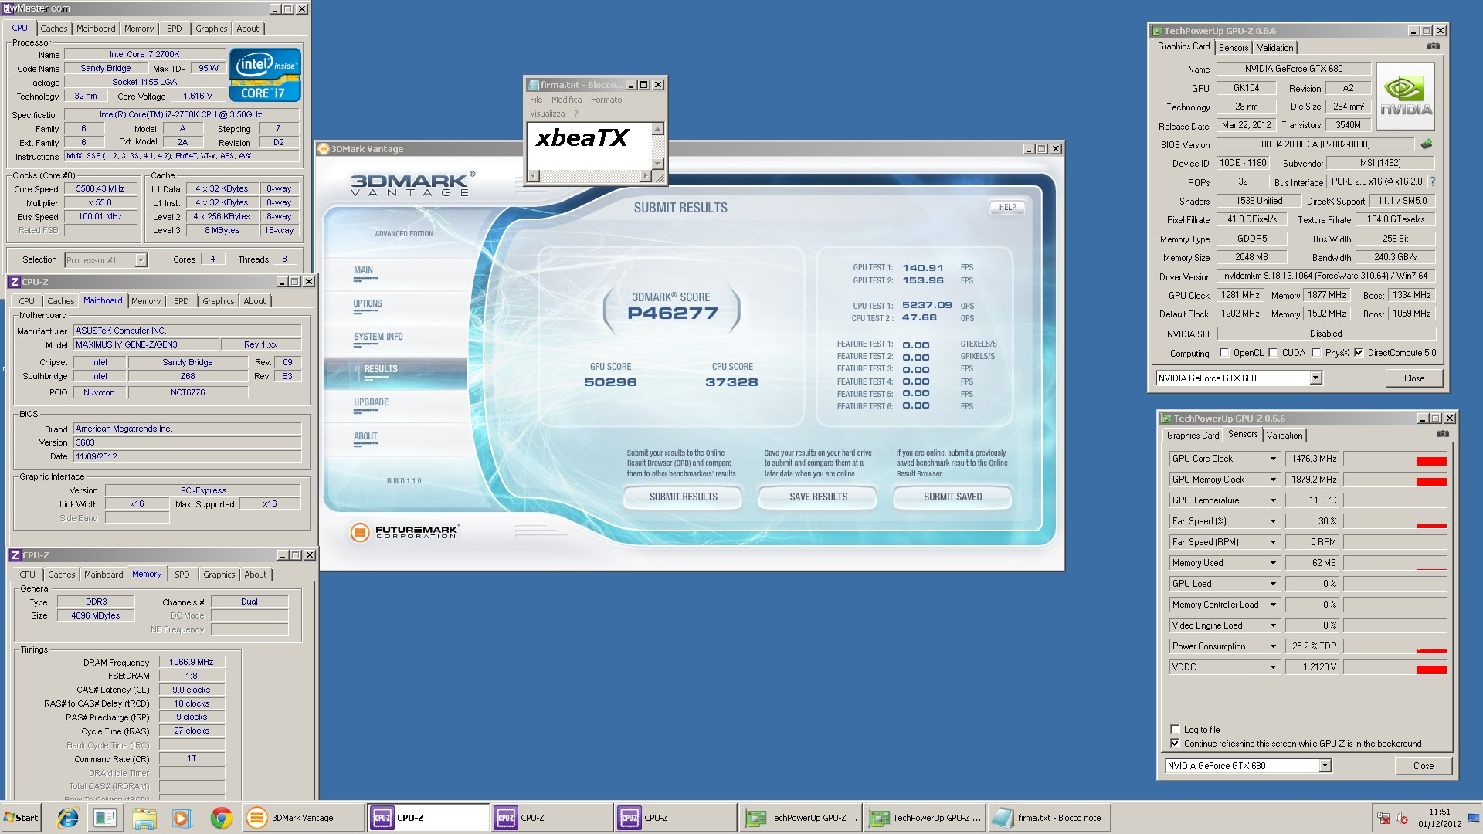Switch to 3DMark Vantage taskbar item
This screenshot has height=834, width=1483.
[304, 818]
